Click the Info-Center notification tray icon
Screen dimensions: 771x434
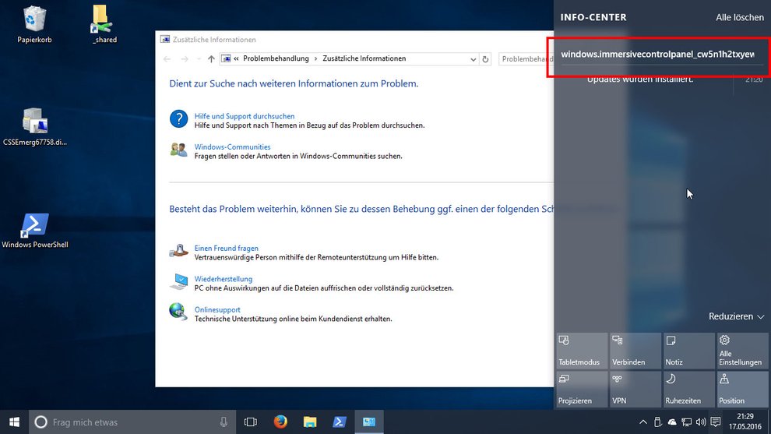tap(716, 422)
